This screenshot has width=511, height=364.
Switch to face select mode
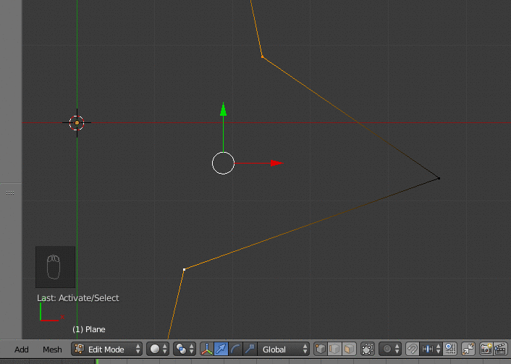click(349, 350)
